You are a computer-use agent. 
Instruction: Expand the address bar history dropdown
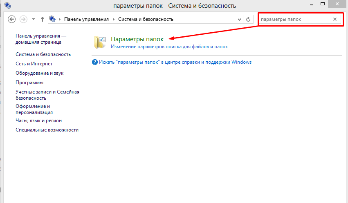[x=239, y=19]
